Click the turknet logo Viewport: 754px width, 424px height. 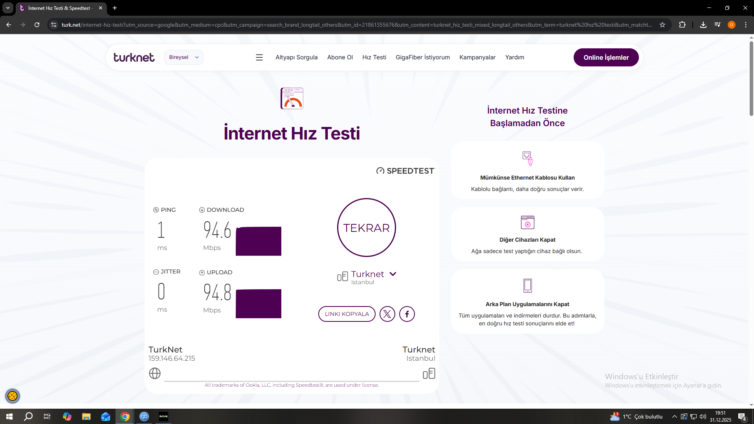point(134,57)
